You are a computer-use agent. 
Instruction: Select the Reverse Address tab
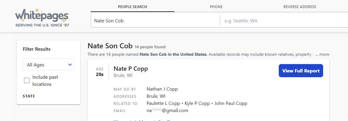coord(300,7)
